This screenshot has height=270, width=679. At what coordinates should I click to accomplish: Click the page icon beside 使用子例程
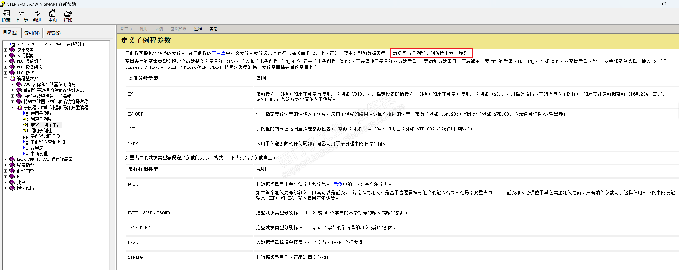click(x=26, y=113)
